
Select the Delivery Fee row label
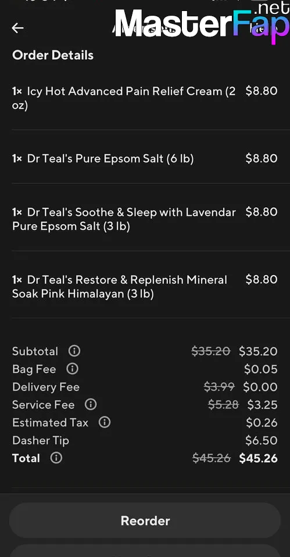pyautogui.click(x=46, y=387)
